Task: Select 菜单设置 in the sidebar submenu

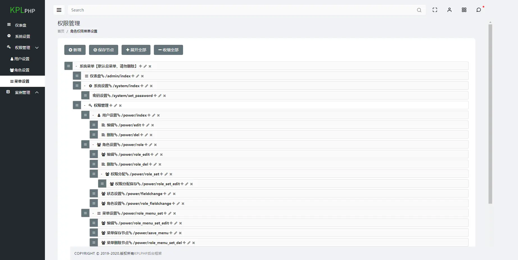Action: (22, 81)
